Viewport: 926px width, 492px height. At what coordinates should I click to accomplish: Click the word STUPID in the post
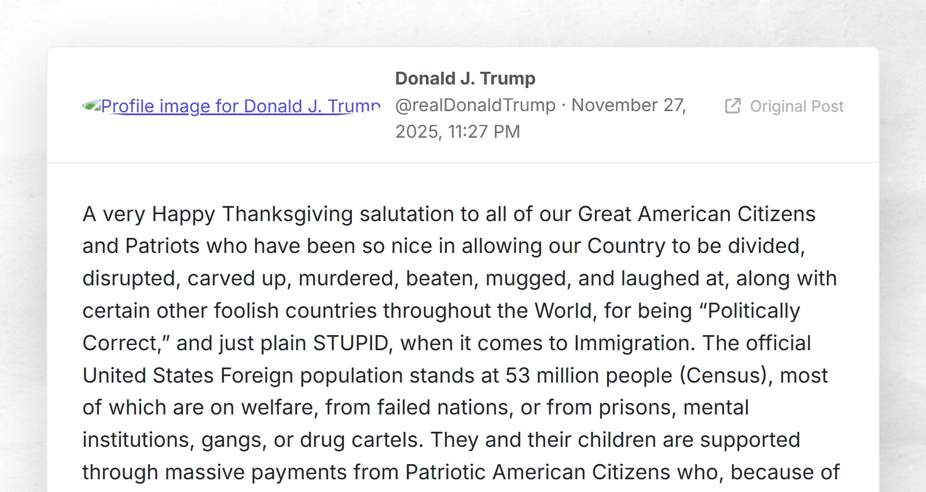(x=350, y=343)
